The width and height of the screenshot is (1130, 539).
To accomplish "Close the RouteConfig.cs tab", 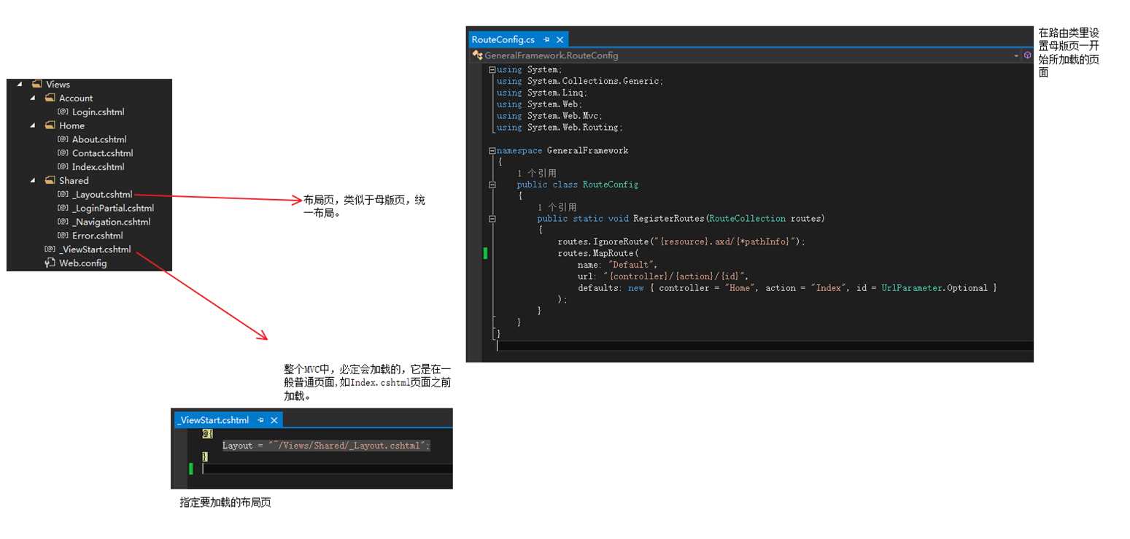I will coord(560,39).
